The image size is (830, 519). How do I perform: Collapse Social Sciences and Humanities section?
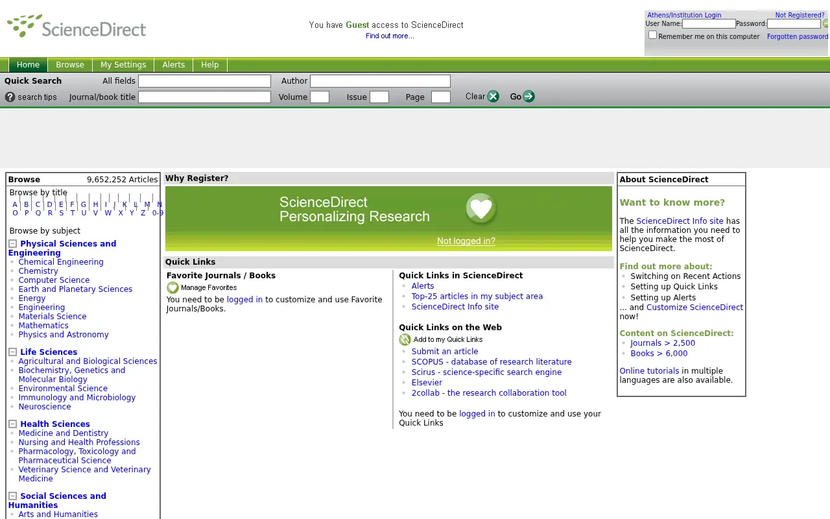[x=12, y=496]
